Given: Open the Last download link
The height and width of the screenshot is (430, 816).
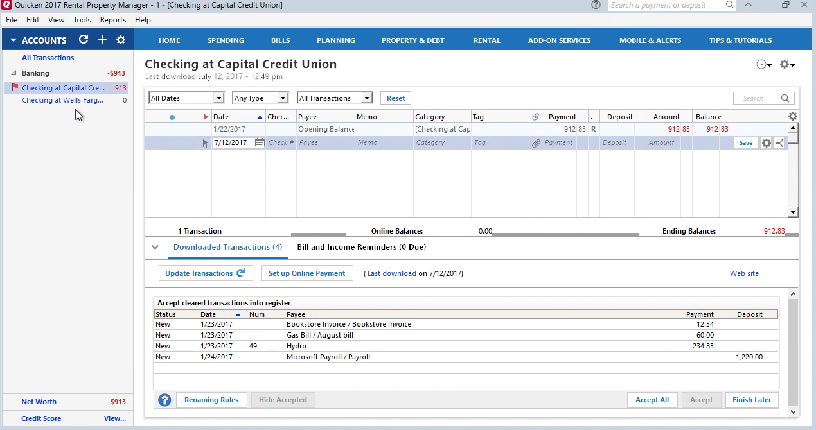Looking at the screenshot, I should (x=392, y=273).
